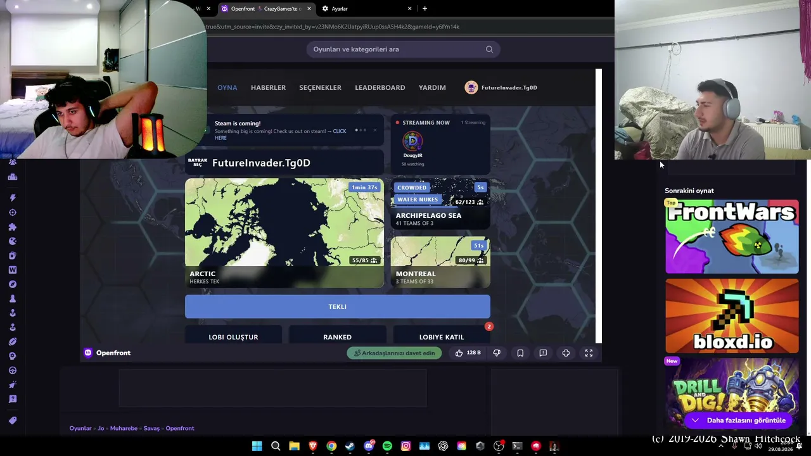Viewport: 811px width, 456px height.
Task: Select the compass adventure category icon
Action: [x=13, y=284]
